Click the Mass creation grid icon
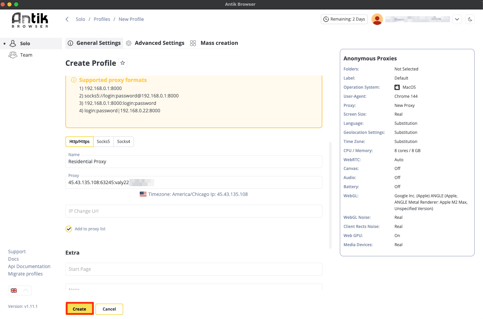This screenshot has height=319, width=483. point(193,43)
